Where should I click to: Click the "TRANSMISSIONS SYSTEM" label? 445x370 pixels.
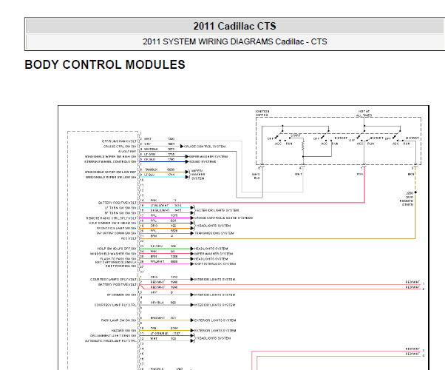coord(214,233)
